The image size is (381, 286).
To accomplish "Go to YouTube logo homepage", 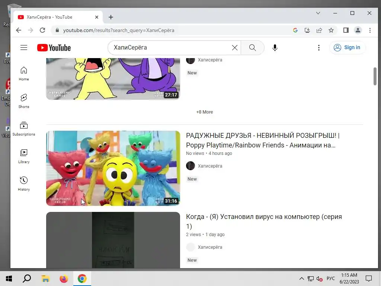I will pyautogui.click(x=54, y=48).
